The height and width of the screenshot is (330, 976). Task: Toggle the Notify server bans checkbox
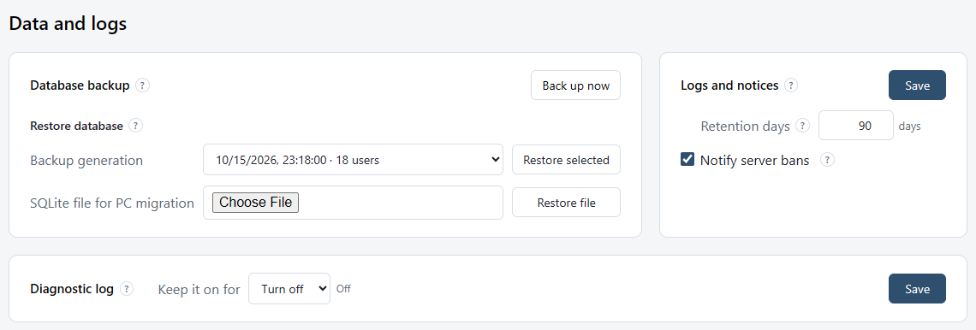click(687, 160)
